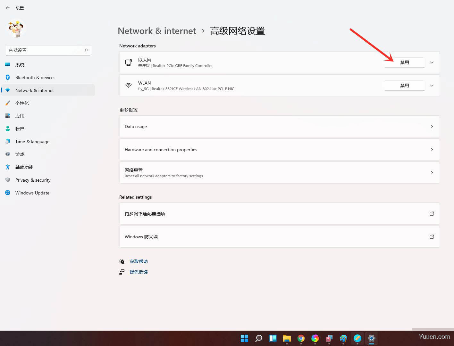
Task: Click the 帐户 person icon
Action: coord(8,128)
